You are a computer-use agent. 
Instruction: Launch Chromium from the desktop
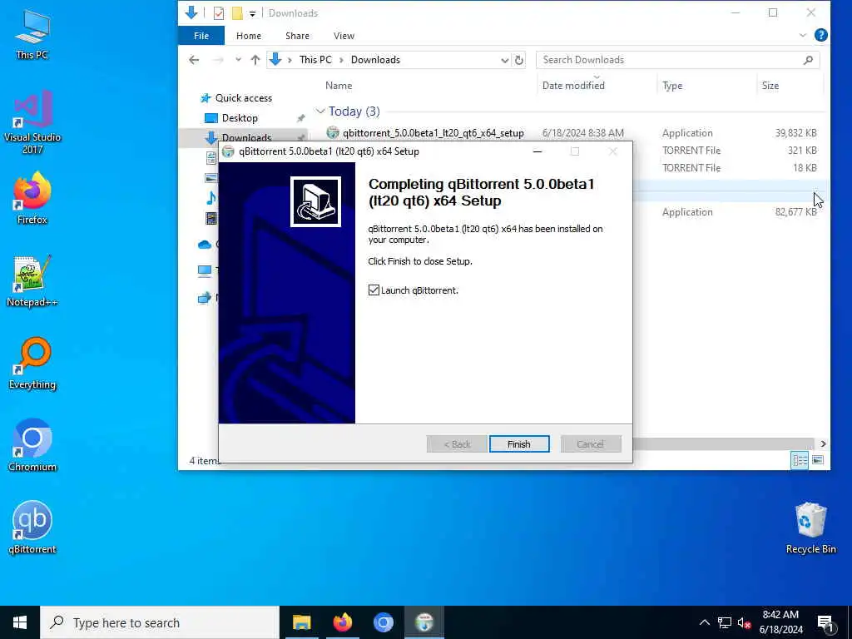32,446
